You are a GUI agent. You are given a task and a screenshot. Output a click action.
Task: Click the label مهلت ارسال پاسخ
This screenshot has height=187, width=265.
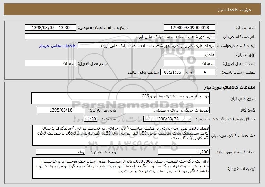(238, 73)
